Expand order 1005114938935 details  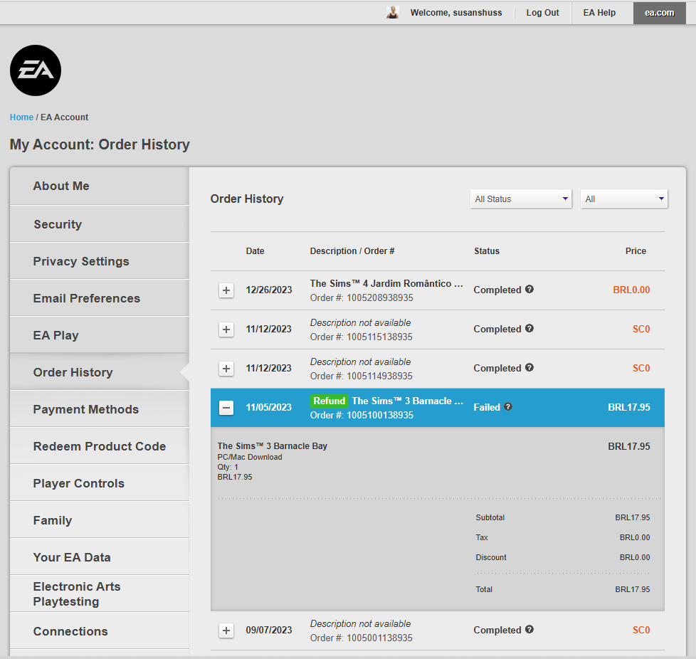226,369
